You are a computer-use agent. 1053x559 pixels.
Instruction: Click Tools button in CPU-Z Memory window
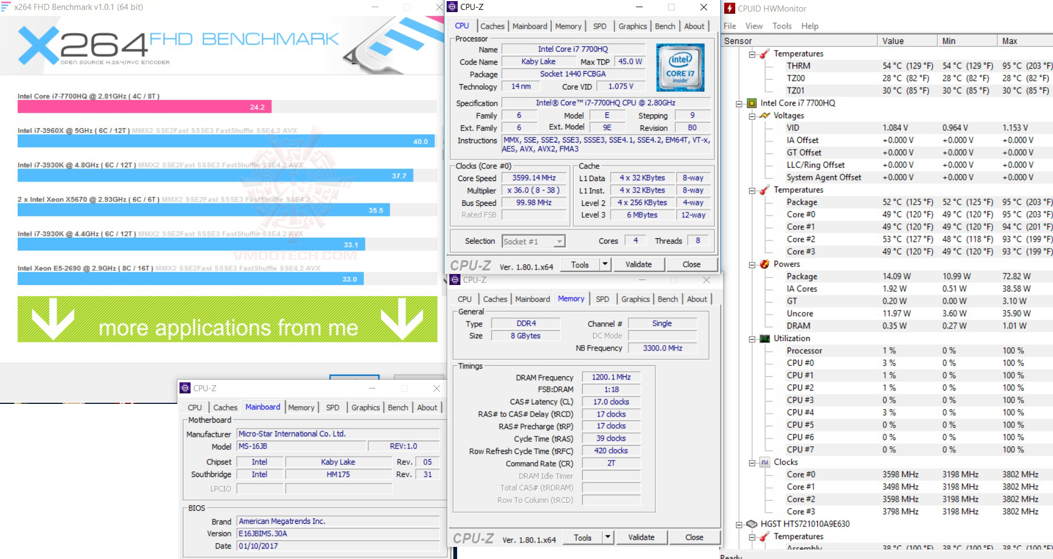[583, 538]
